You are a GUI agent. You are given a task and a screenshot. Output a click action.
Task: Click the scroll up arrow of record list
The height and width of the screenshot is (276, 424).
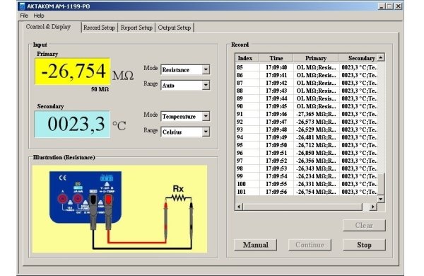coord(381,57)
